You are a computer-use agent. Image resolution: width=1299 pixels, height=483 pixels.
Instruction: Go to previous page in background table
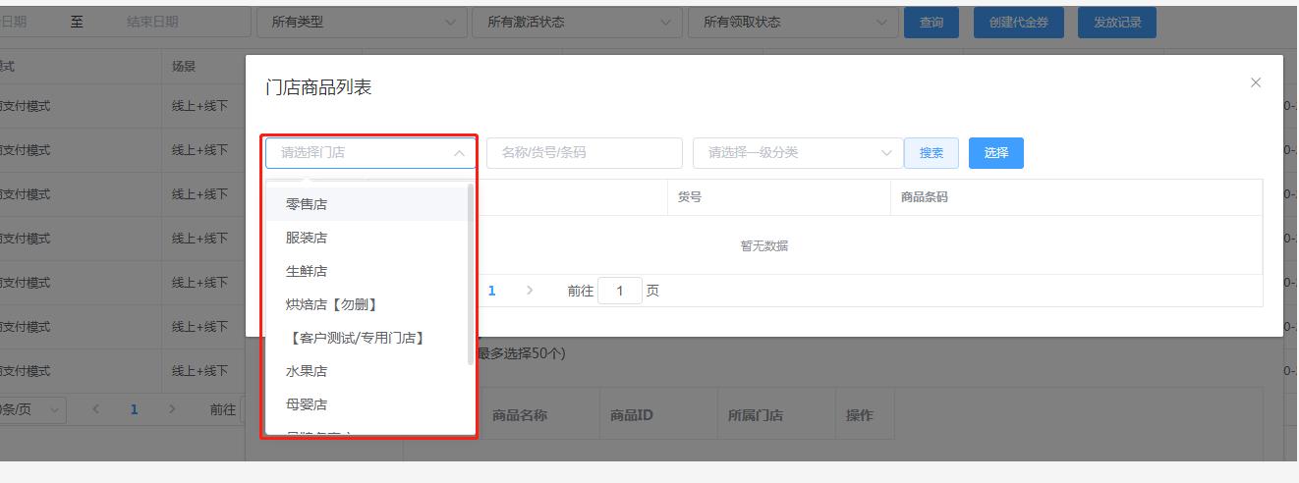coord(96,409)
